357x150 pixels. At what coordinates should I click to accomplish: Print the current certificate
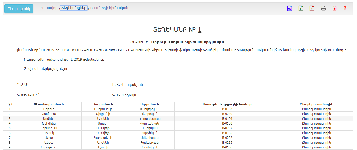(323, 8)
